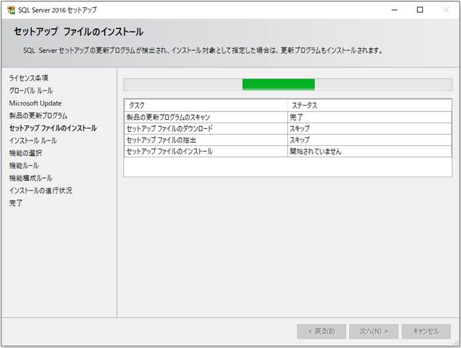The width and height of the screenshot is (461, 348).
Task: Select 製品の更新プログラム in the sidebar
Action: tap(38, 115)
